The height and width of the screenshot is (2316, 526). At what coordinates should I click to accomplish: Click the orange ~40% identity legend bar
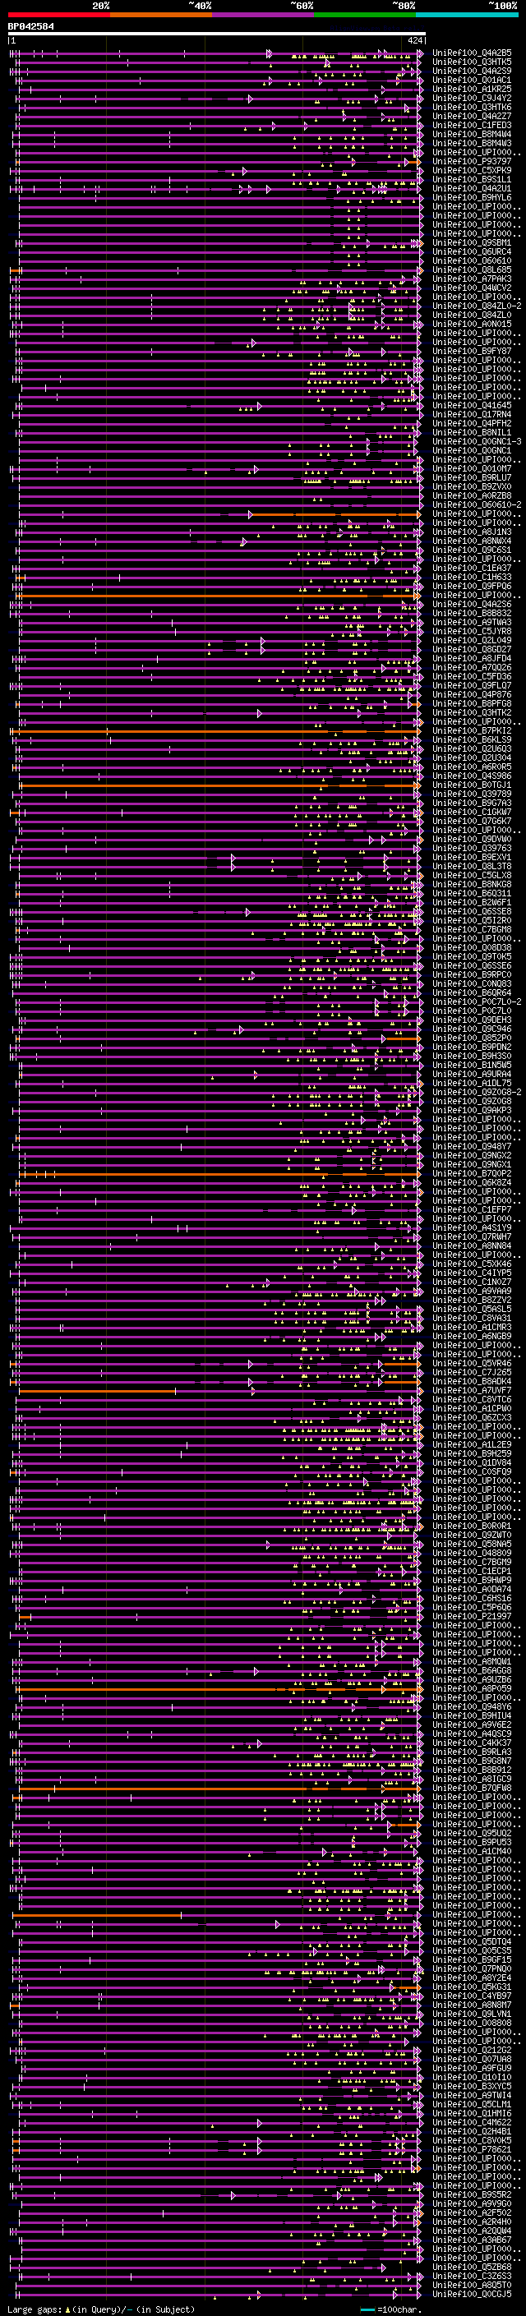(x=161, y=15)
